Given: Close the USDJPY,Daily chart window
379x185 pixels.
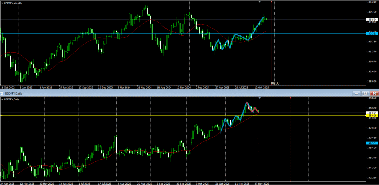Looking at the screenshot, I should pyautogui.click(x=374, y=93).
